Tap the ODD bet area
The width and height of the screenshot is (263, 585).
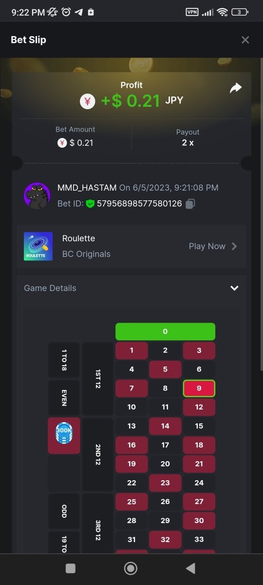coord(64,511)
